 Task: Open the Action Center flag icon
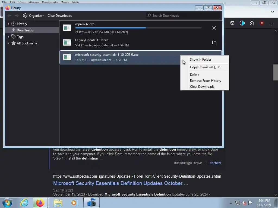click(251, 203)
